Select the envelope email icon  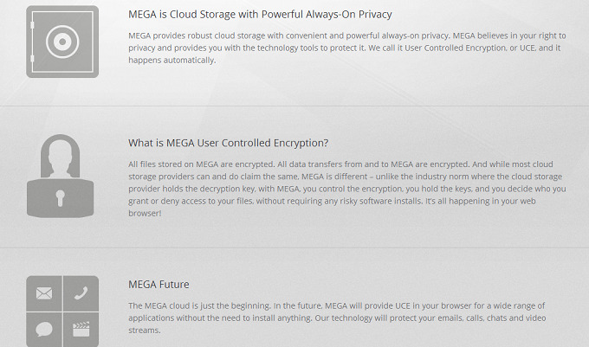point(43,294)
